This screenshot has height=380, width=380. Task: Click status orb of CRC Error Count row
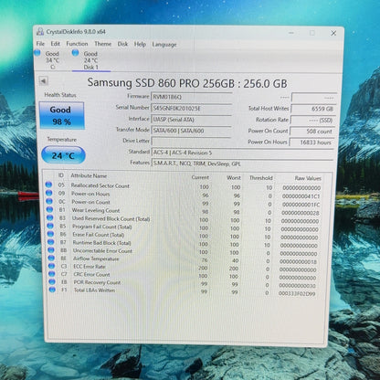52,274
